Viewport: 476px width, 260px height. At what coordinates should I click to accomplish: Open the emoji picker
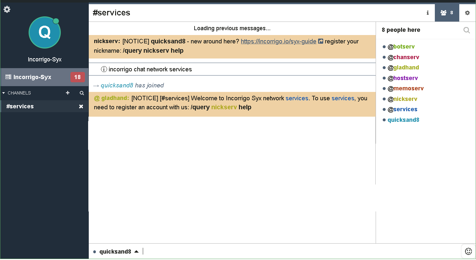point(468,251)
